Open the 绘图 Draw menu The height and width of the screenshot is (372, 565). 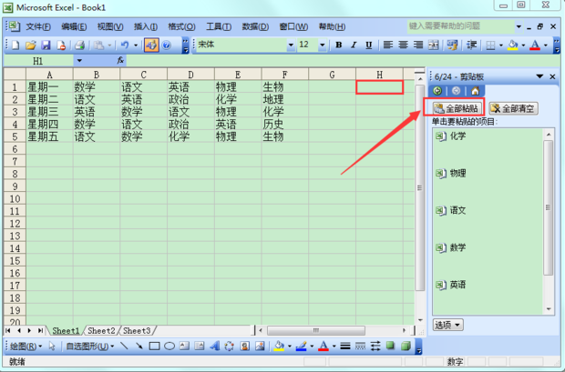(x=26, y=347)
